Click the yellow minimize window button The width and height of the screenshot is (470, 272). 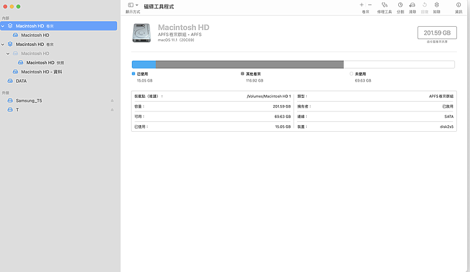12,7
